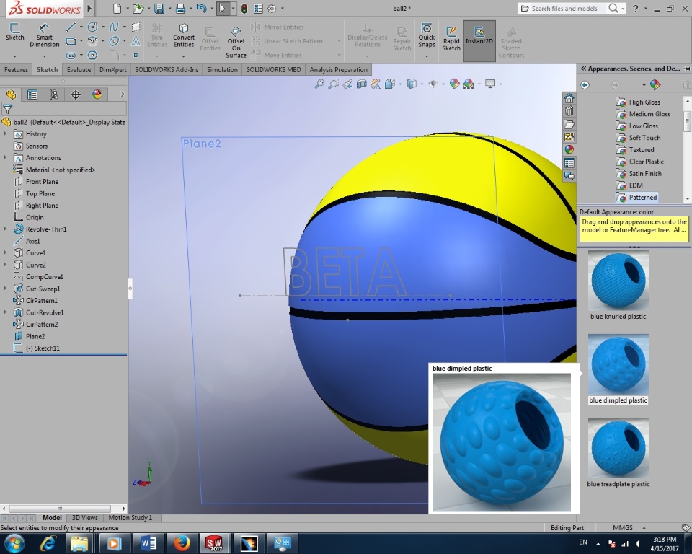The height and width of the screenshot is (554, 692).
Task: Open Quick Snaps dropdown arrow
Action: click(426, 56)
